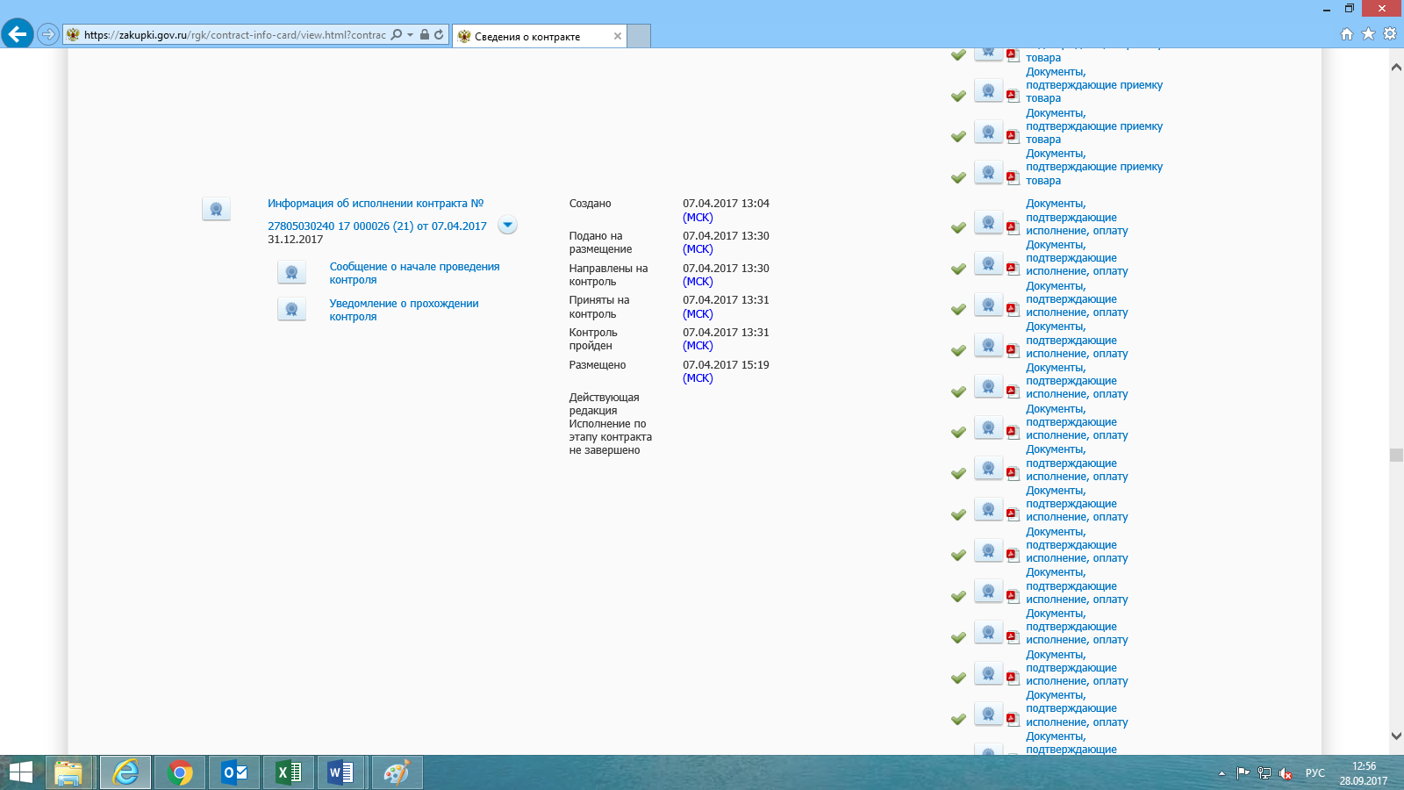Go back with the browser Back arrow

point(18,34)
